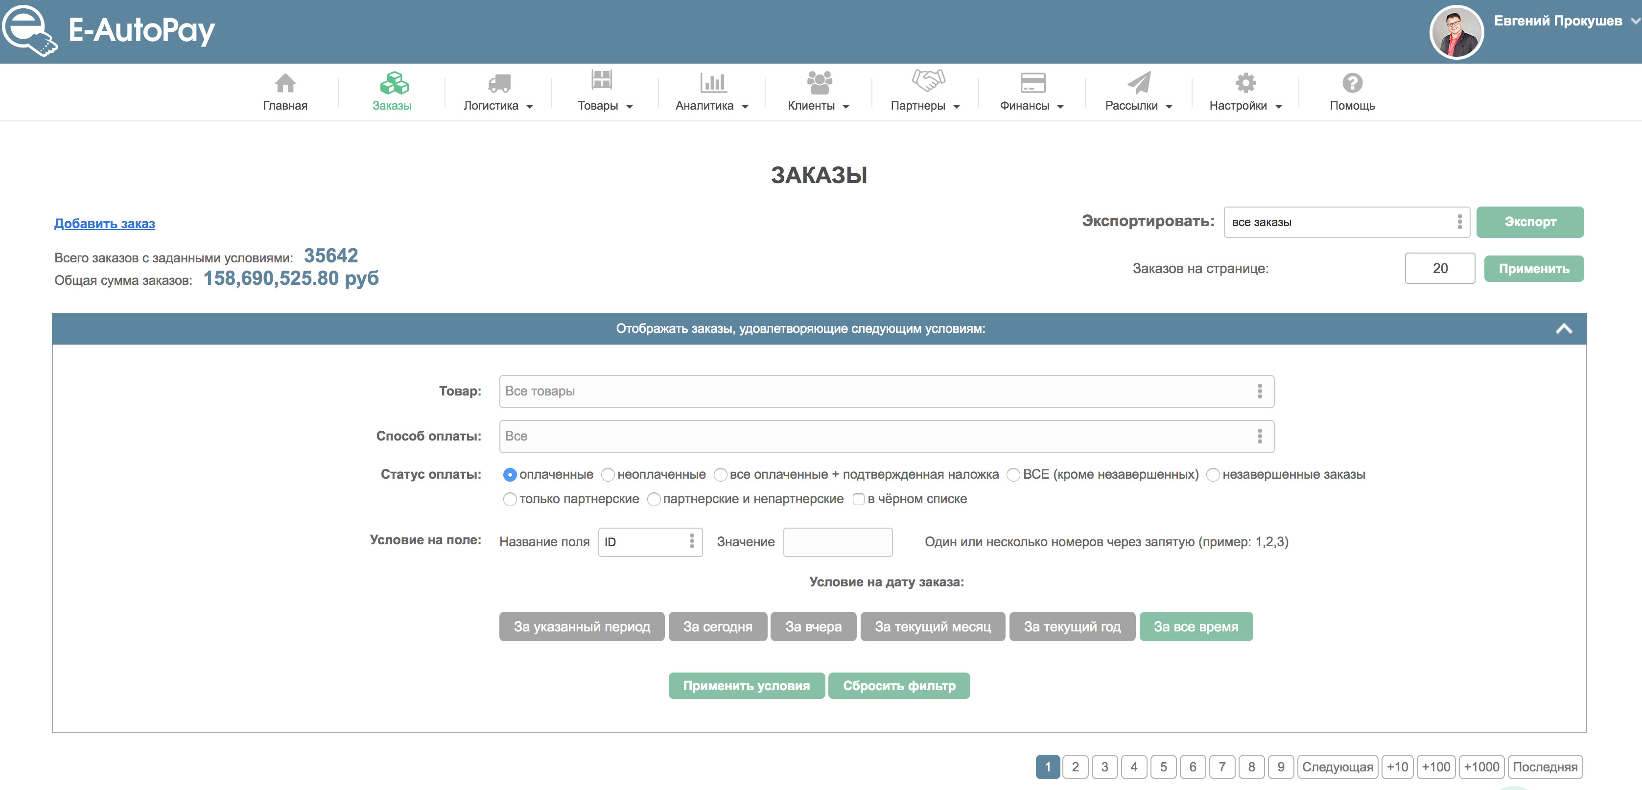Open the Экспортировать все заказы select box
Viewport: 1642px width, 790px height.
(x=1346, y=222)
